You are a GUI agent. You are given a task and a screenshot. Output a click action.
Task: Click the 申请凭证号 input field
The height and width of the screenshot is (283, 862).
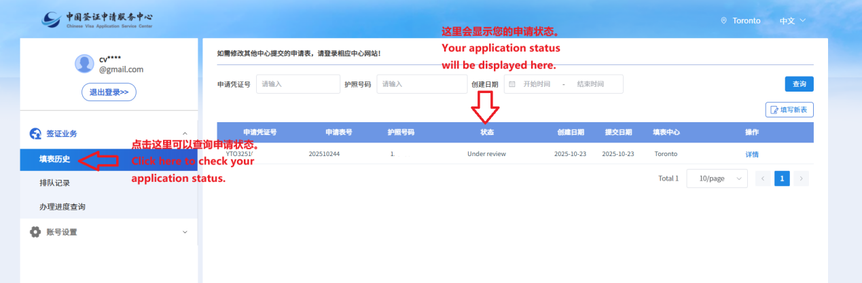point(298,84)
